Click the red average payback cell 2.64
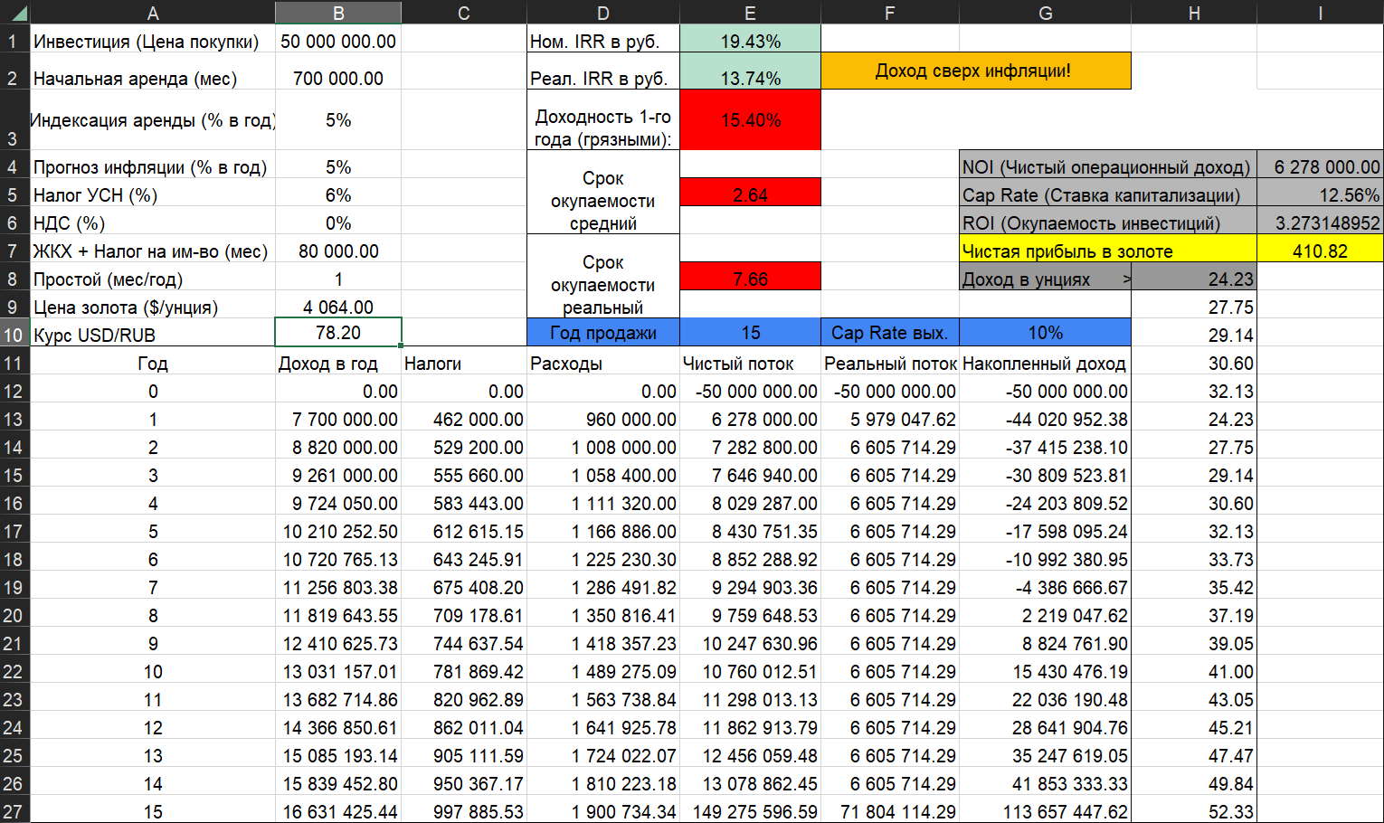The height and width of the screenshot is (823, 1384). coord(750,194)
